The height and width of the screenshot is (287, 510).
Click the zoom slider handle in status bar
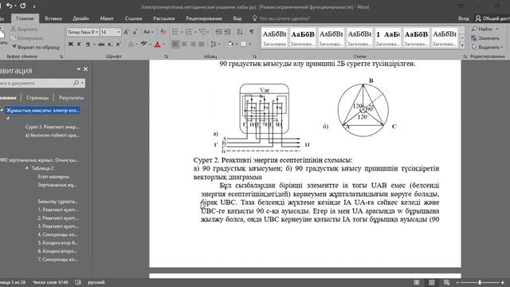[480, 282]
